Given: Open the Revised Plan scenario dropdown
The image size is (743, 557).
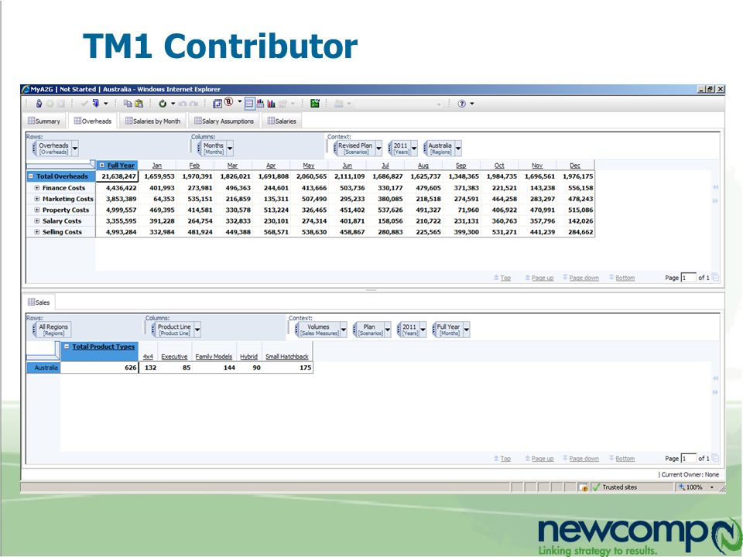Looking at the screenshot, I should click(378, 149).
